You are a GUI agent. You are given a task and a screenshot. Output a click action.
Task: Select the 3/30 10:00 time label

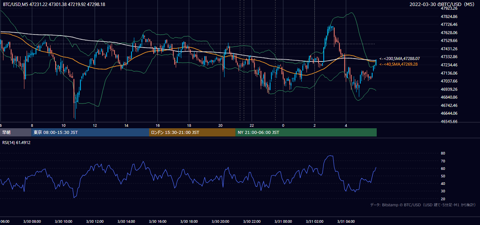click(63, 221)
